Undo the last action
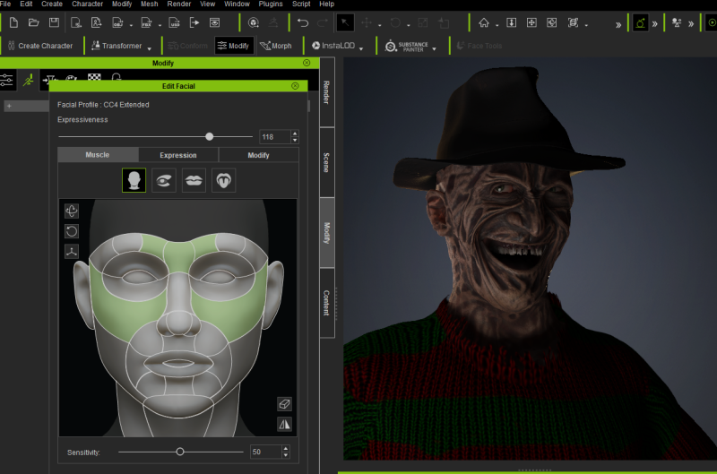Viewport: 717px width, 474px height. tap(303, 22)
